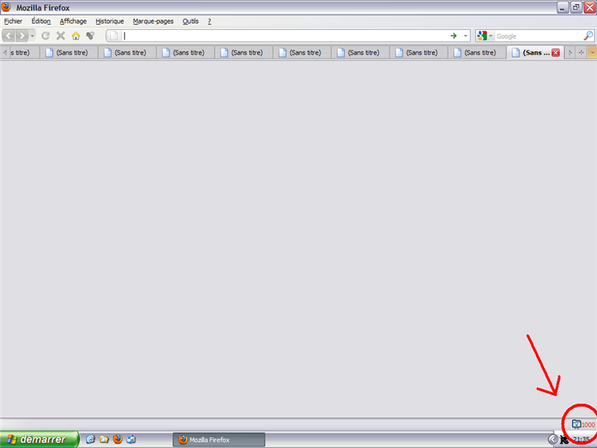Click the Stop loading icon
597x448 pixels.
click(60, 36)
